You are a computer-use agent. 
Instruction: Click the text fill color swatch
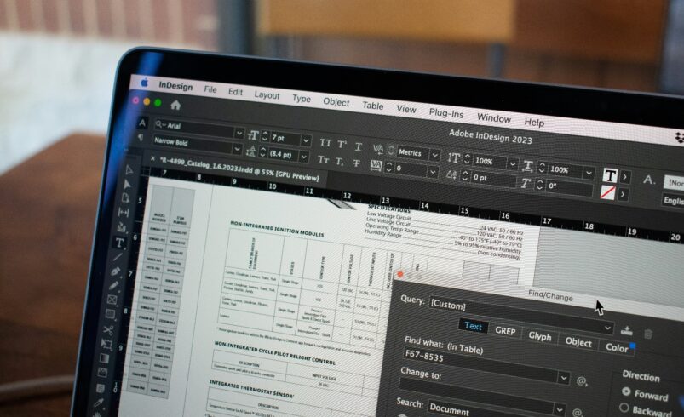[x=610, y=175]
